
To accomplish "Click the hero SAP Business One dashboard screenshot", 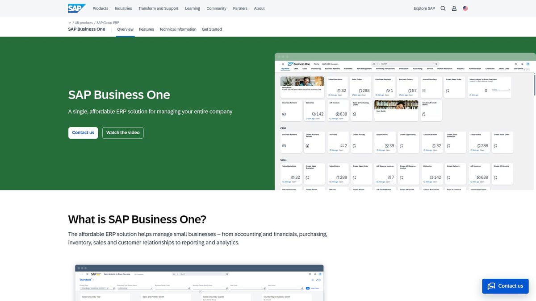I will (x=405, y=121).
